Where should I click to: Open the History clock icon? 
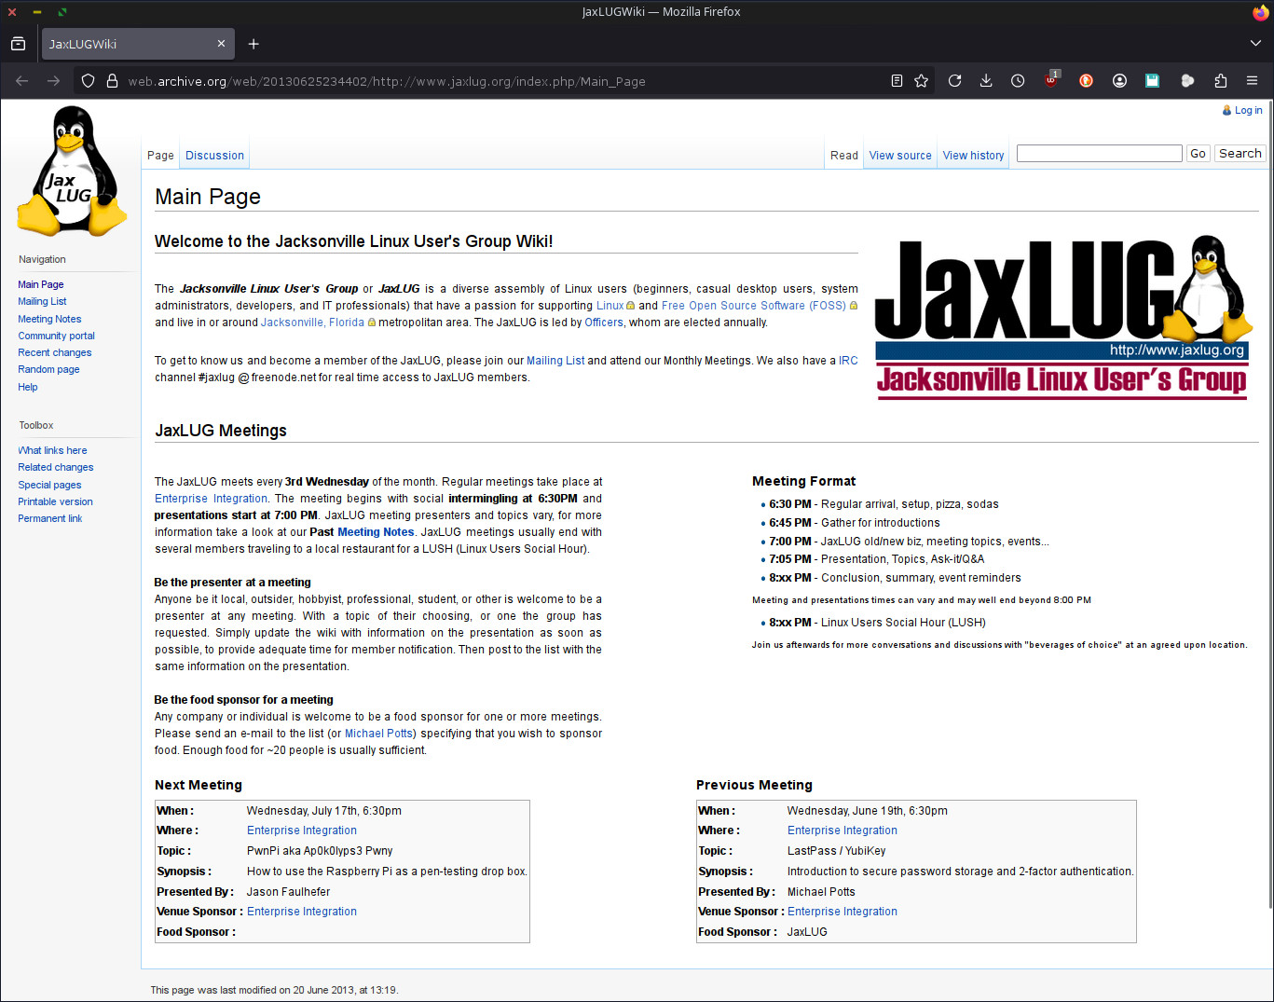coord(1018,81)
